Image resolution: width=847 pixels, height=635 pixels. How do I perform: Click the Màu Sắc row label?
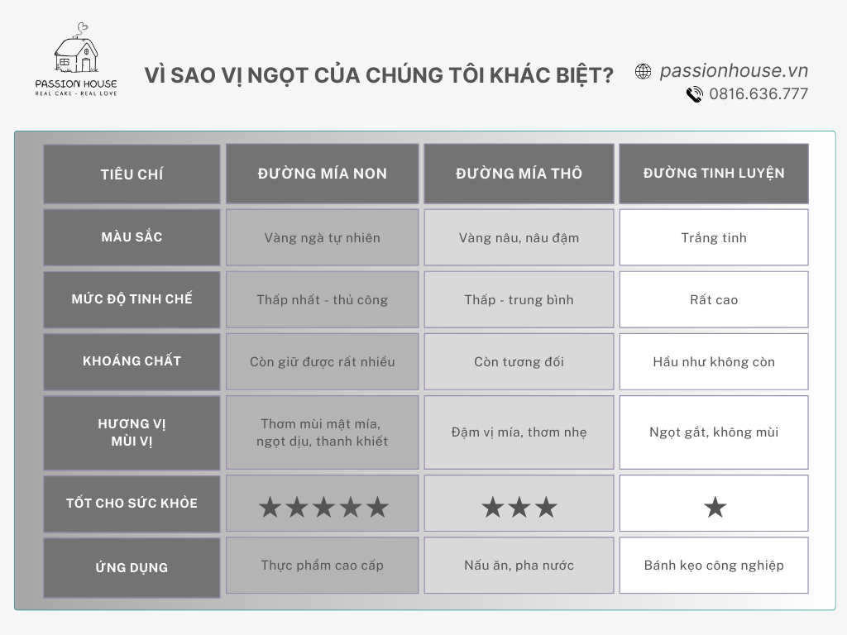point(132,237)
